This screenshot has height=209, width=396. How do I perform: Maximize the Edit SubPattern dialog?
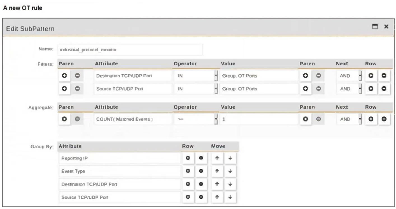[x=375, y=27]
